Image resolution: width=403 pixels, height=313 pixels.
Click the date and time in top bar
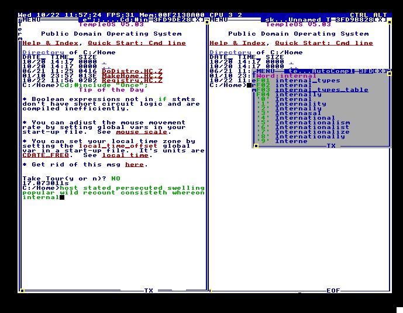[x=60, y=15]
